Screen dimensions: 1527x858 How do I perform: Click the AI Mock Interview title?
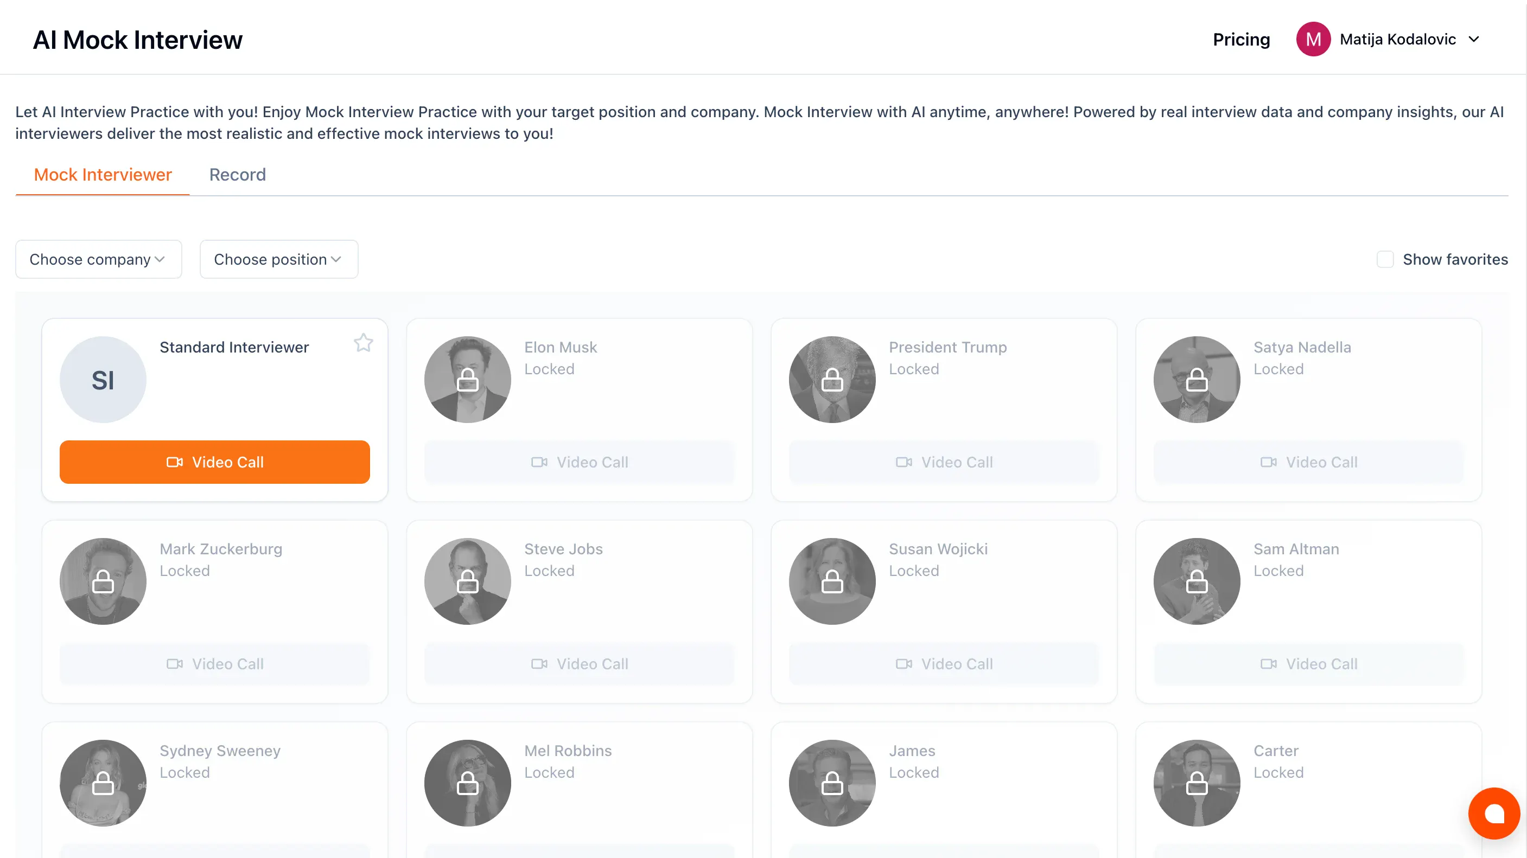[137, 40]
